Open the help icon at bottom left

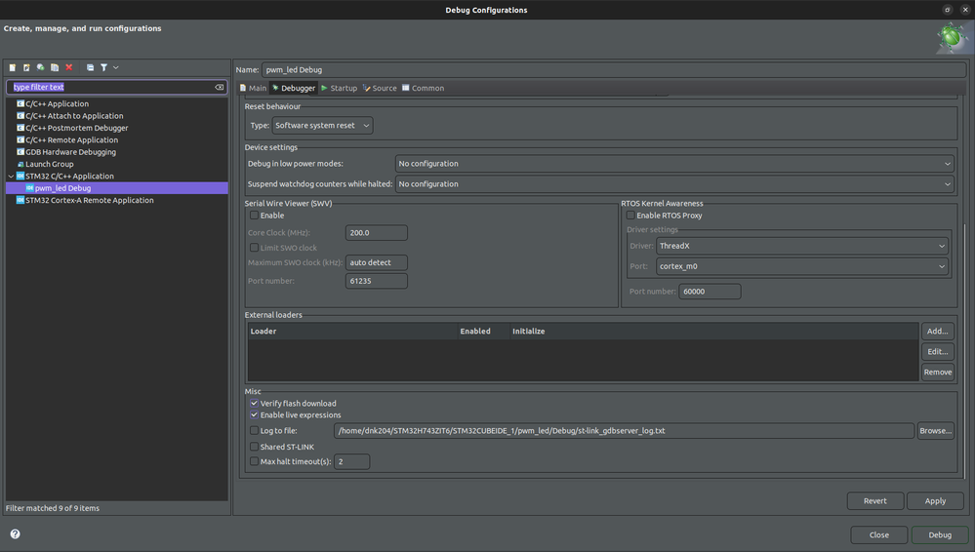tap(15, 534)
